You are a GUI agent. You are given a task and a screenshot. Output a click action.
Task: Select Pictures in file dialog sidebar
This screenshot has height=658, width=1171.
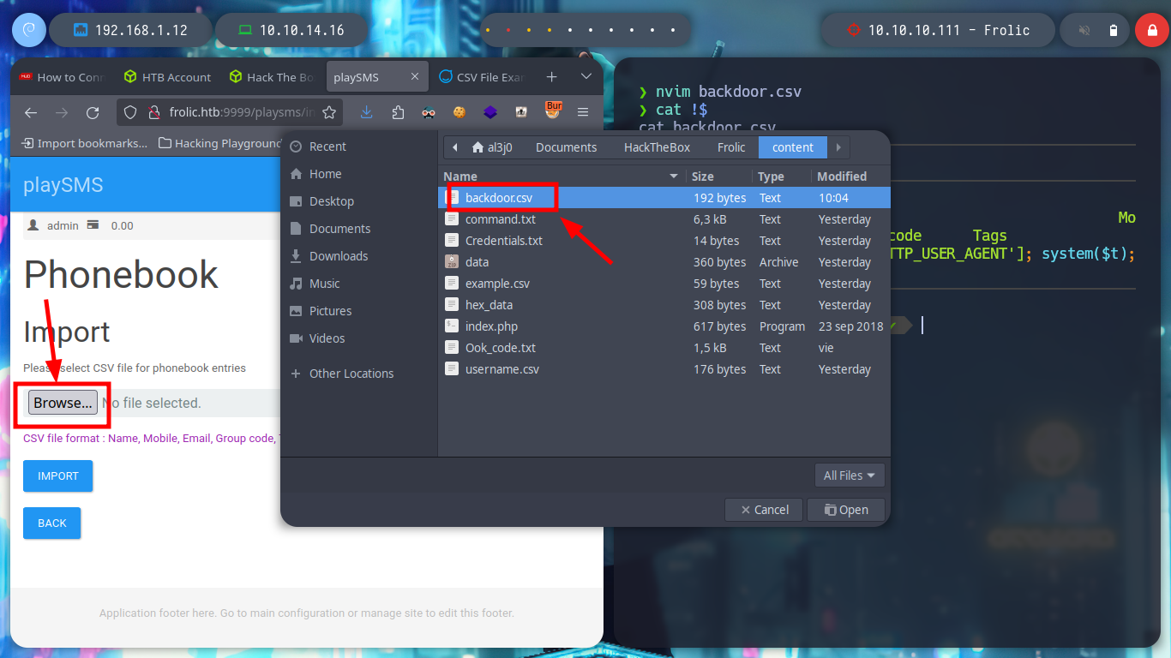tap(359, 311)
